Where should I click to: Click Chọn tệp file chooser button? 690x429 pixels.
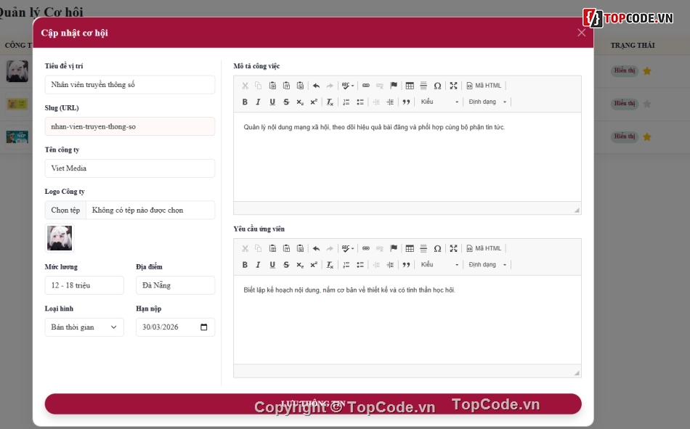tap(65, 211)
